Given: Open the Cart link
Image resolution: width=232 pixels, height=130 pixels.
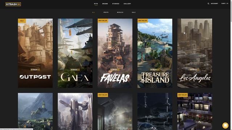Looking at the screenshot, I should point(225,4).
